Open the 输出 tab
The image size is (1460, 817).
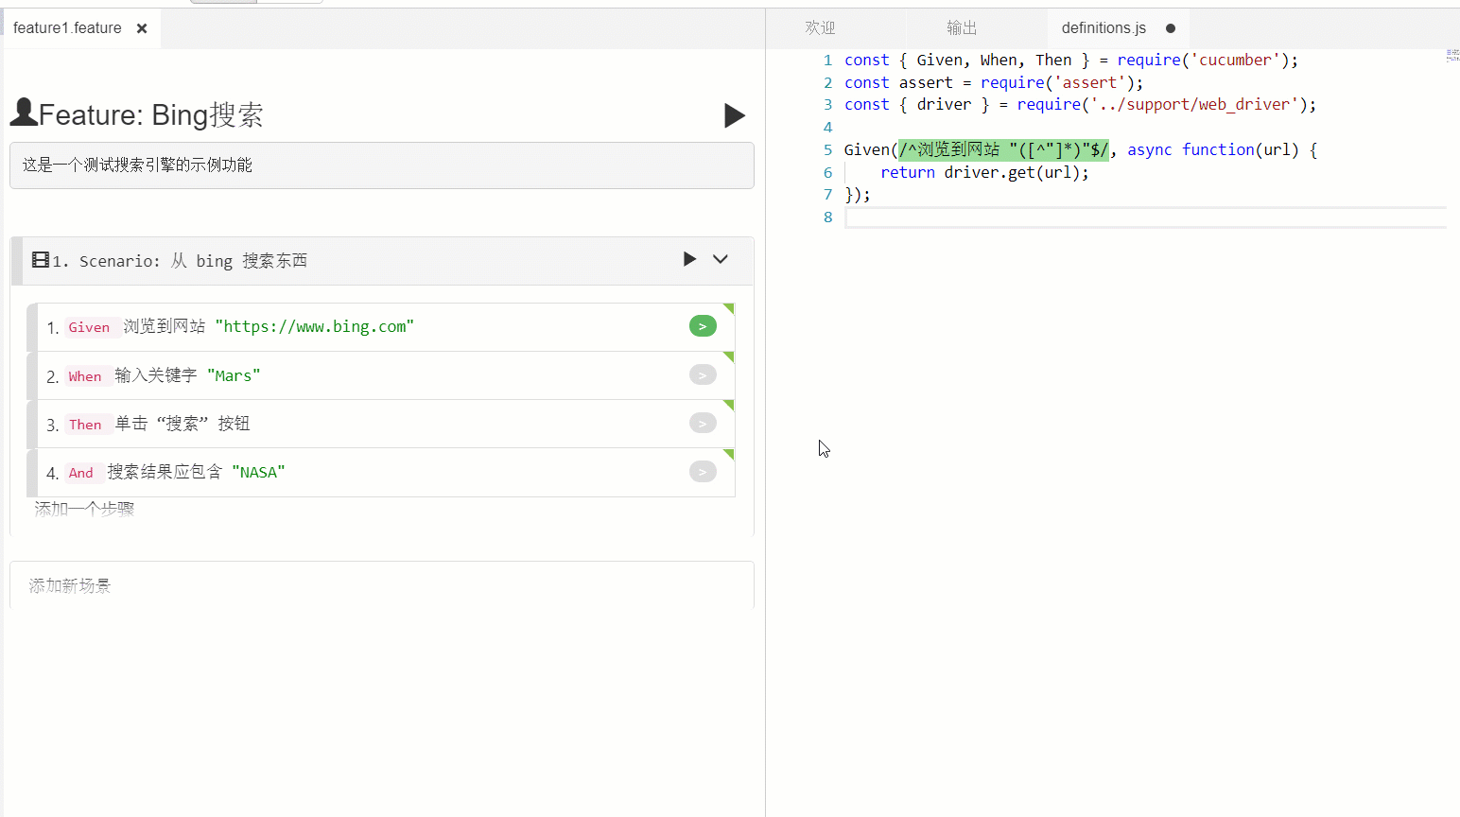tap(962, 28)
